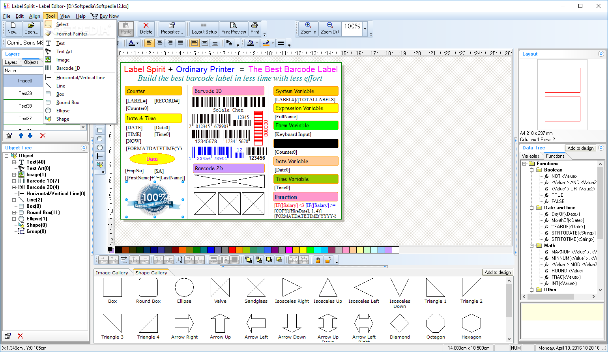Click the Delete toolbar button
The width and height of the screenshot is (608, 352).
(146, 28)
